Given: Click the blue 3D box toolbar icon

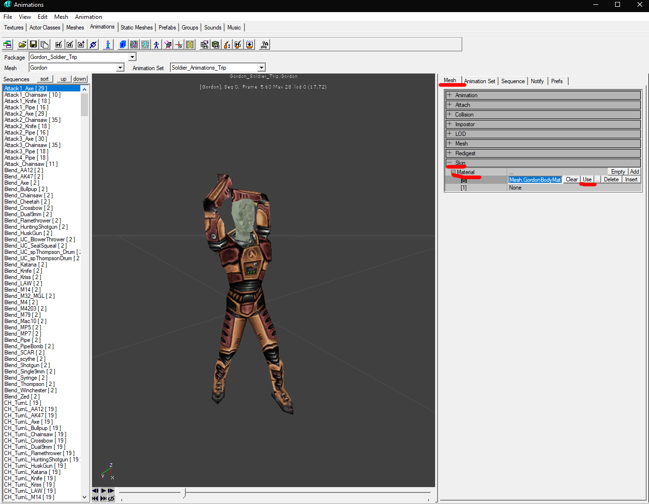Looking at the screenshot, I should point(123,44).
